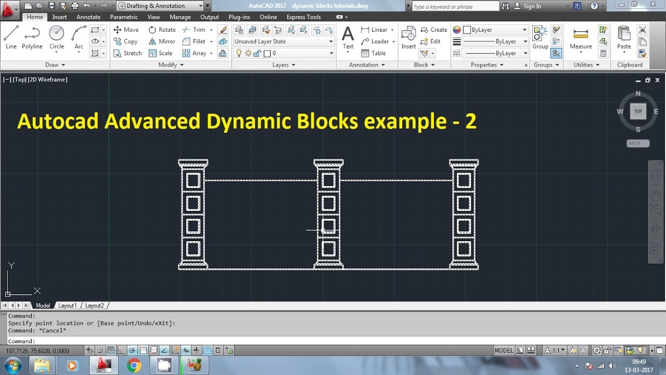666x375 pixels.
Task: Open the View ribbon tab
Action: click(153, 17)
